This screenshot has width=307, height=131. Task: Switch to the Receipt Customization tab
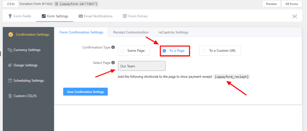tap(131, 32)
